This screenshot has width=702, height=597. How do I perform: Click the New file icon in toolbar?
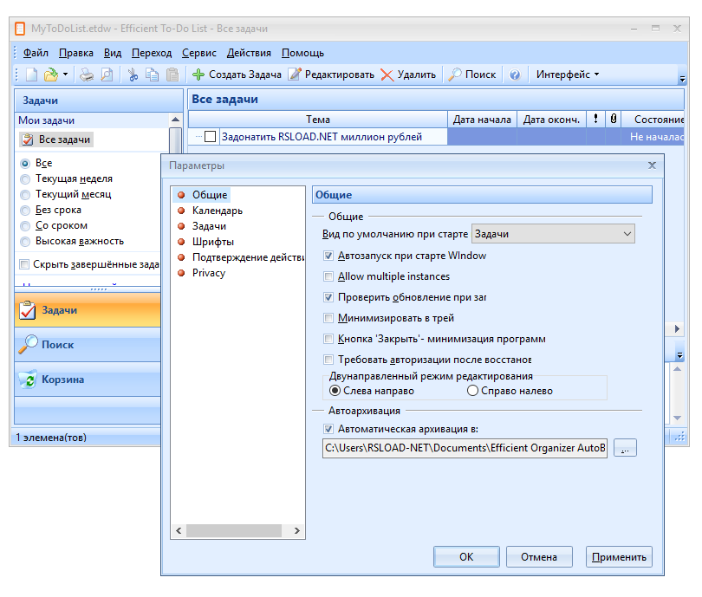pyautogui.click(x=31, y=75)
